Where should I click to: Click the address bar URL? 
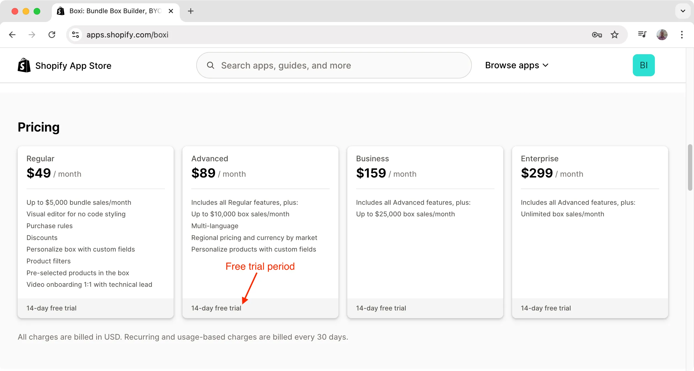(128, 35)
